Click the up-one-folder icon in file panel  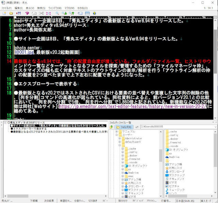[x=111, y=127]
